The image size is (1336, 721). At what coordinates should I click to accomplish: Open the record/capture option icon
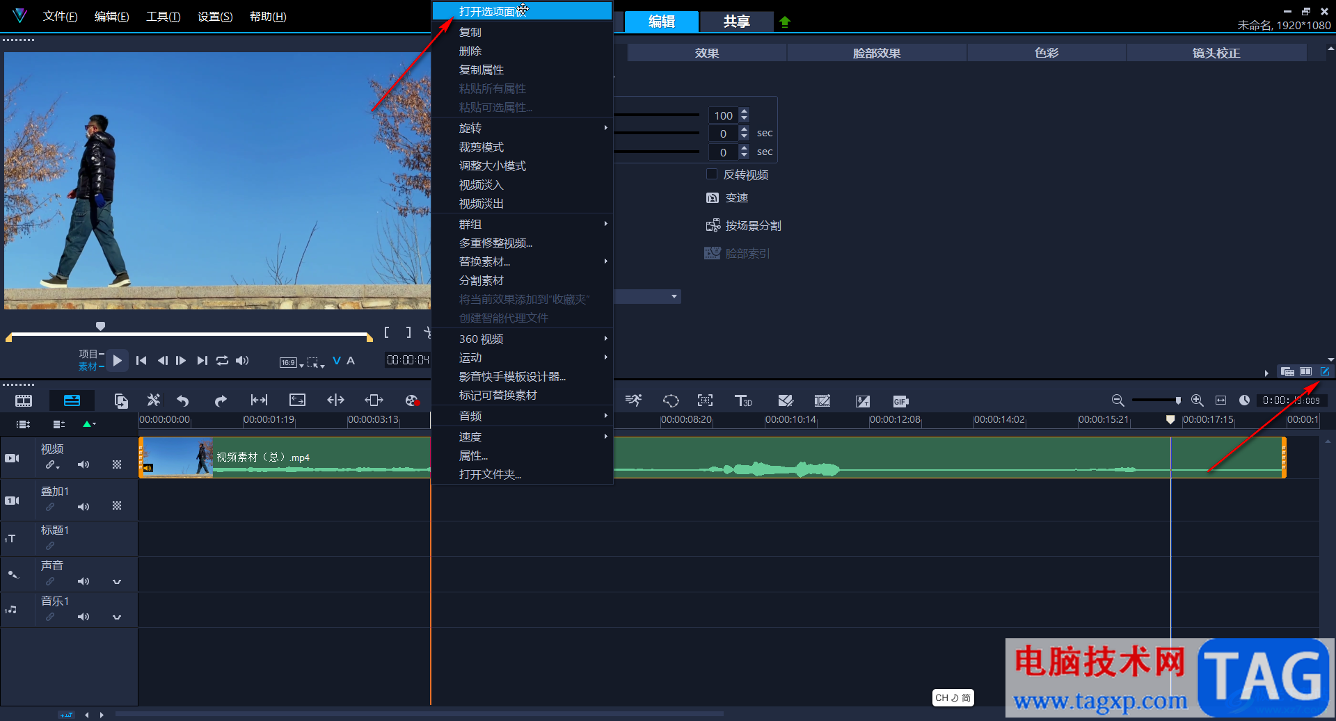pyautogui.click(x=412, y=400)
